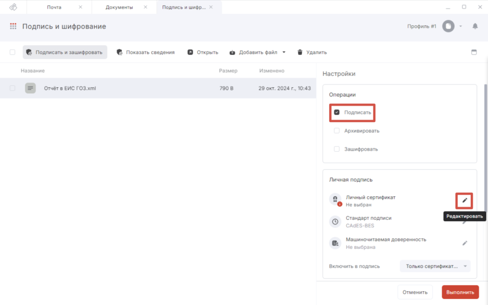Uncheck the Подписать operation checkbox
Screen dimensions: 488x305
(337, 112)
